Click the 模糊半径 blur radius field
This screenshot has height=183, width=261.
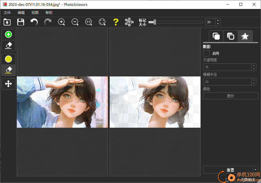[x=227, y=82]
